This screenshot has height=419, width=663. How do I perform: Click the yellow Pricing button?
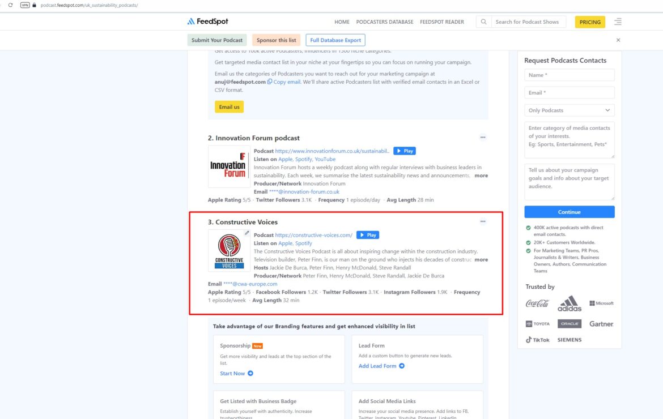590,22
